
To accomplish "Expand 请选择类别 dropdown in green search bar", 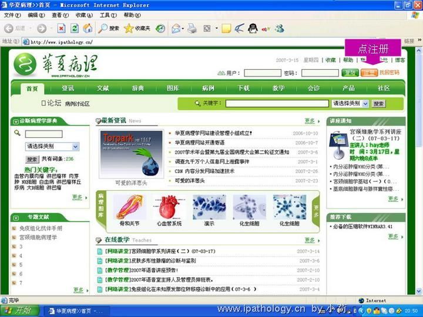I will [350, 103].
